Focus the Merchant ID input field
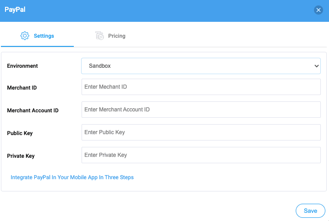Image resolution: width=329 pixels, height=221 pixels. [x=201, y=87]
